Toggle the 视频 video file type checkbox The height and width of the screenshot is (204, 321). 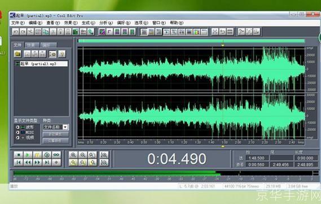[x=17, y=137]
